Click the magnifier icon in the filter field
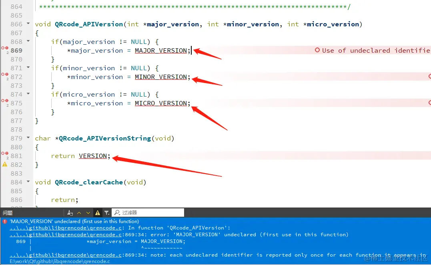 tap(117, 212)
